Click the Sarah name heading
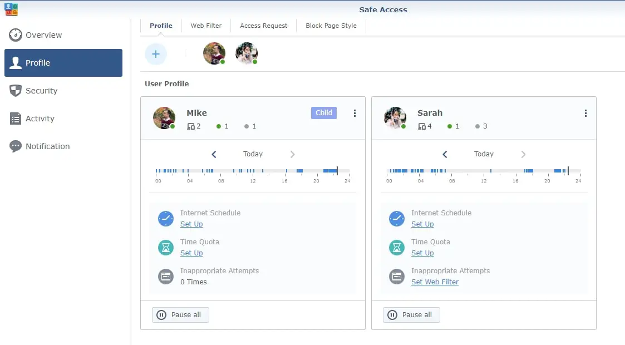625x345 pixels. tap(430, 113)
